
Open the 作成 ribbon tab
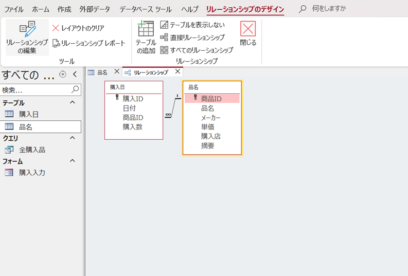[64, 9]
